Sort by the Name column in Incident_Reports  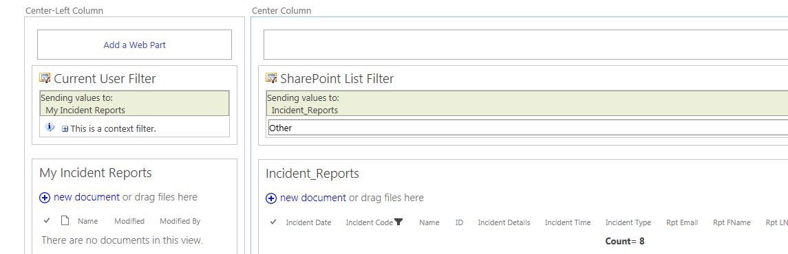coord(429,222)
